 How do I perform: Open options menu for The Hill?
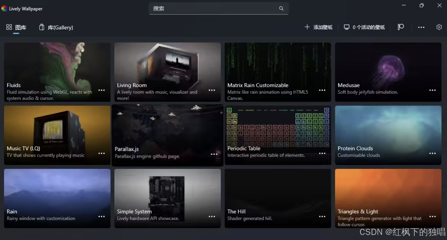[322, 217]
